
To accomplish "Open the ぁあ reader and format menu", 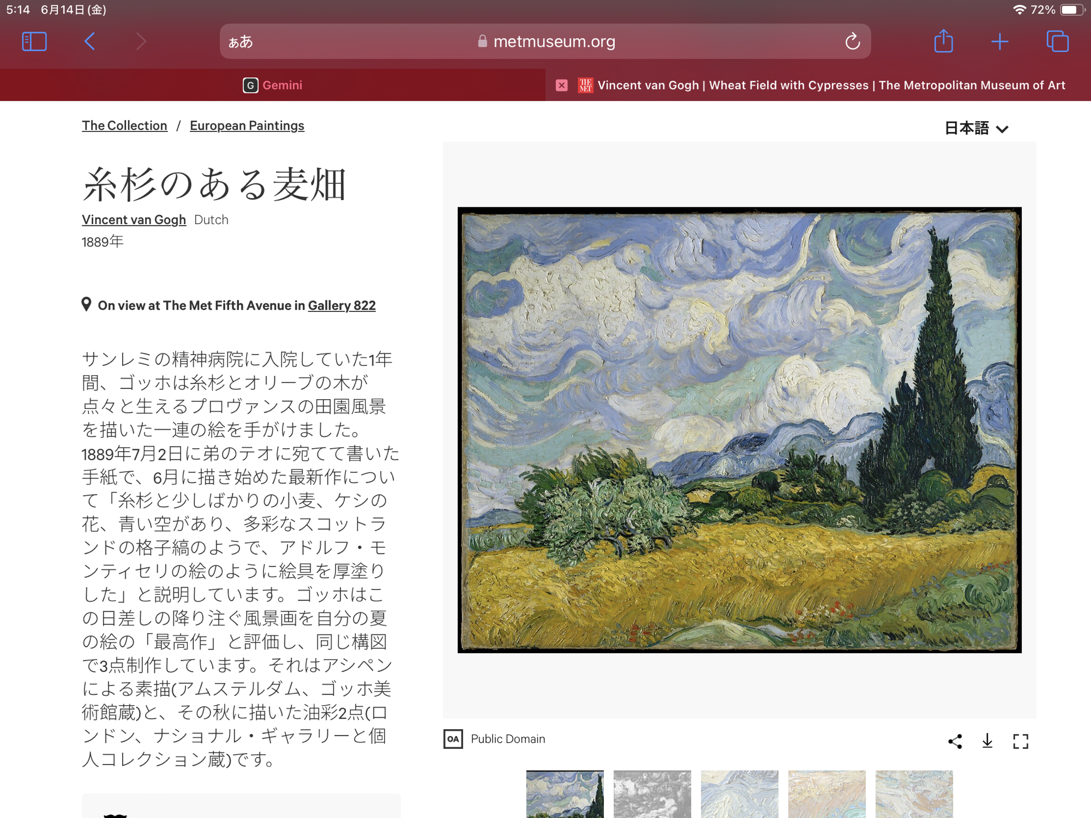I will (x=241, y=42).
